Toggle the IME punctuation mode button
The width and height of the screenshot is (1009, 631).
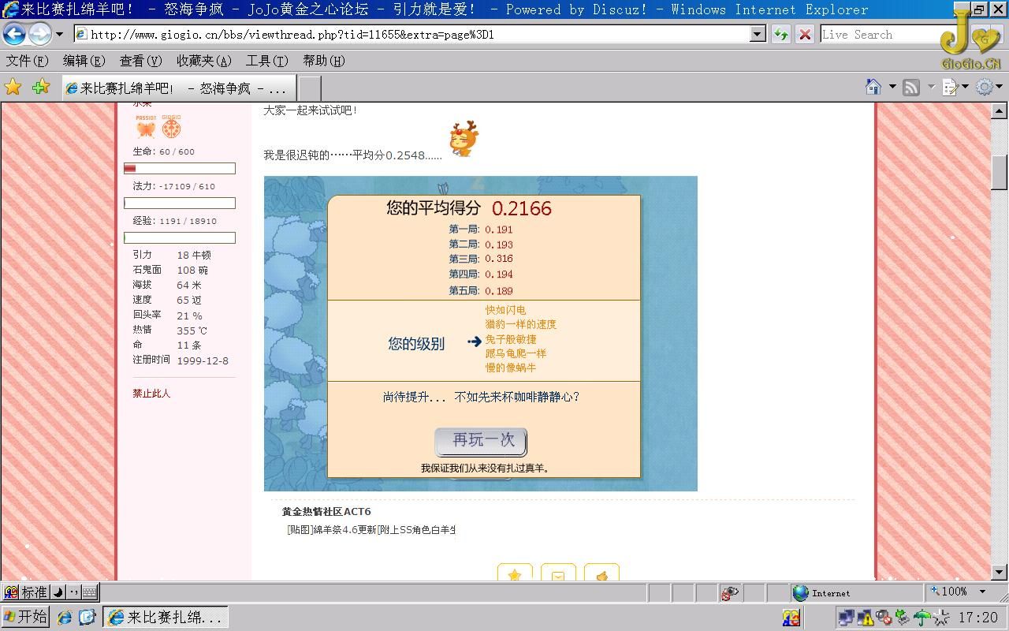73,592
